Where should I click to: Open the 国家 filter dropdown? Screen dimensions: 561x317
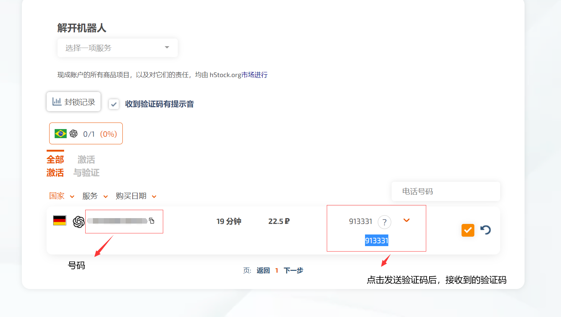[62, 196]
